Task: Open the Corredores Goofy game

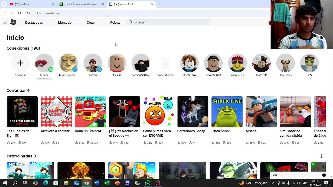Action: 193,112
